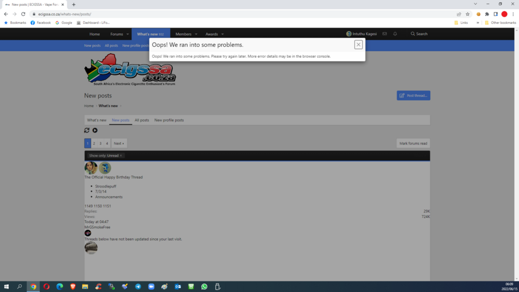This screenshot has width=519, height=292.
Task: Go to page 3 of new posts
Action: click(x=100, y=143)
